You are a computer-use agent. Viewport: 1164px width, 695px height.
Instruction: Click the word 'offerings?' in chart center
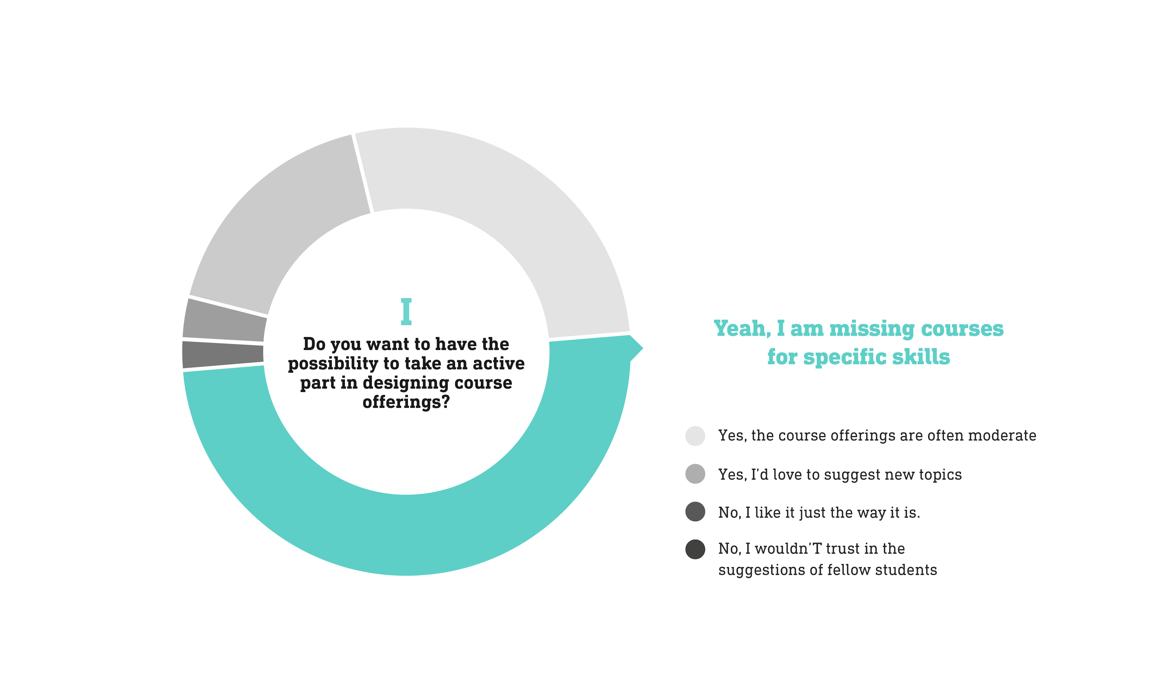(406, 402)
